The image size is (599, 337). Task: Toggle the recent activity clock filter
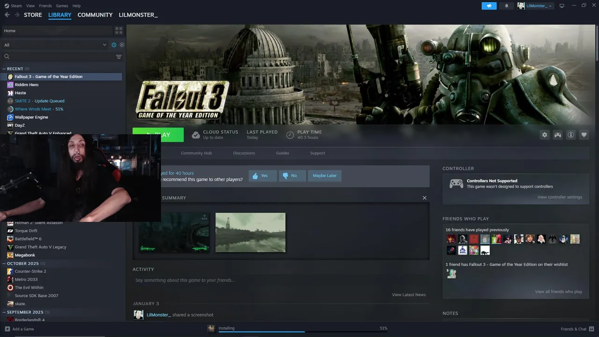tap(114, 45)
